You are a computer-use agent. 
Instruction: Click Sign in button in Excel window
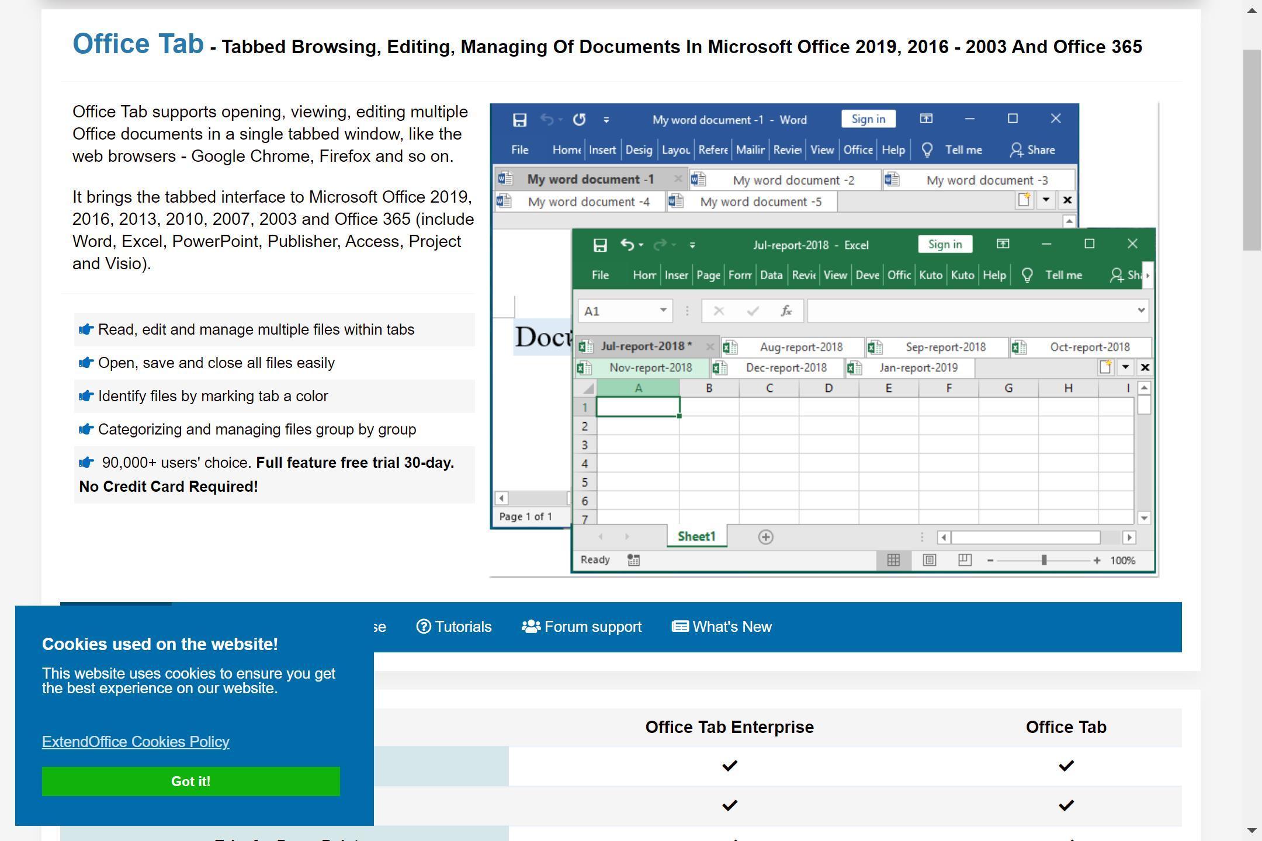pos(945,244)
